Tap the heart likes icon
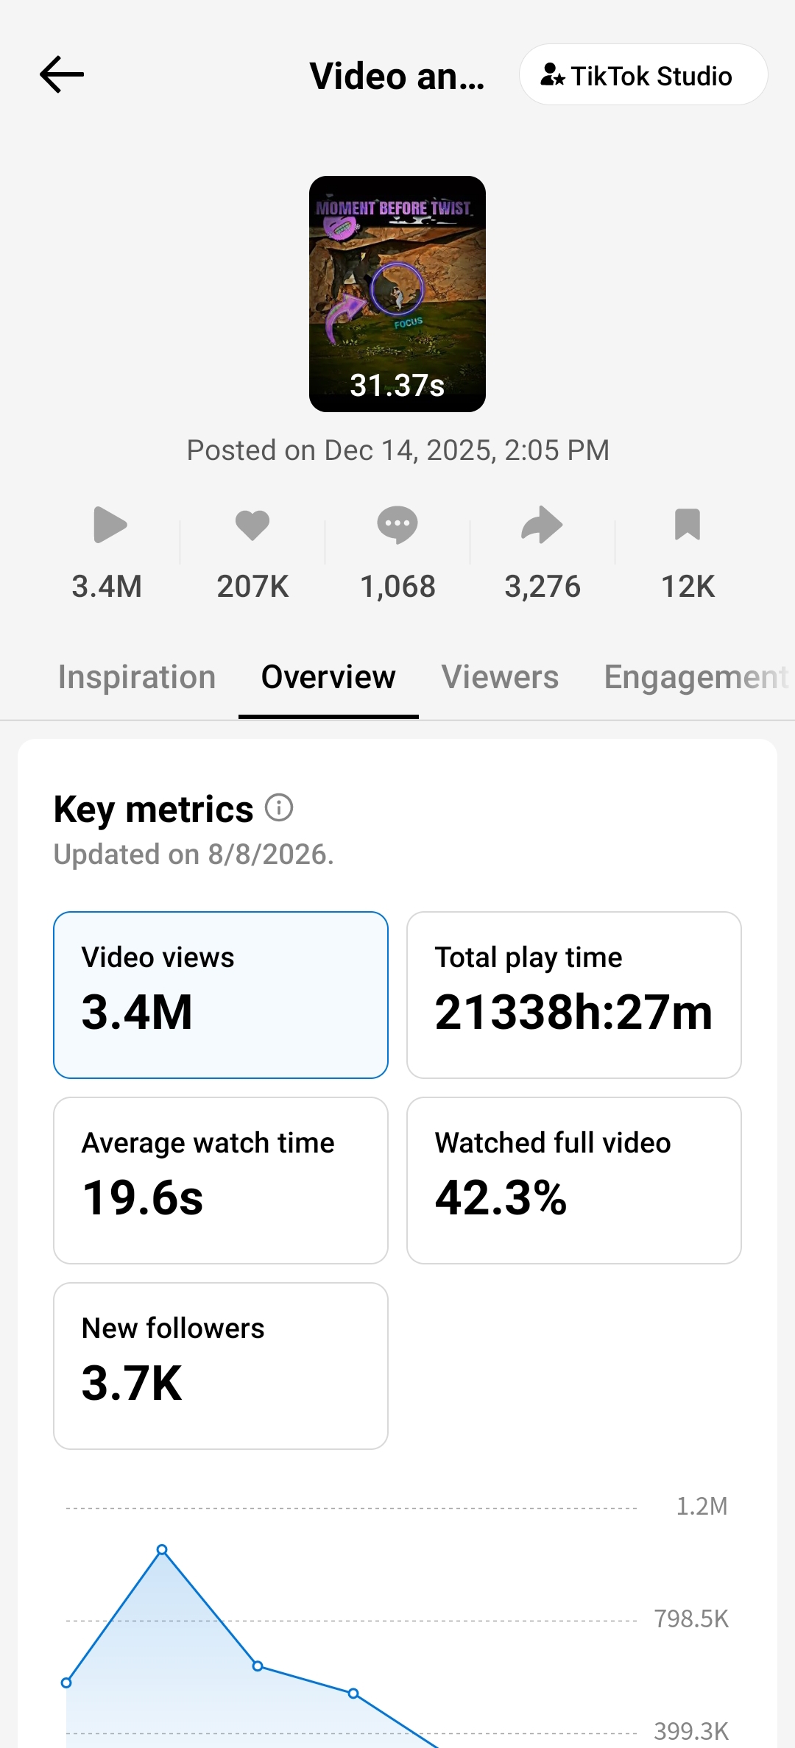 click(x=252, y=525)
